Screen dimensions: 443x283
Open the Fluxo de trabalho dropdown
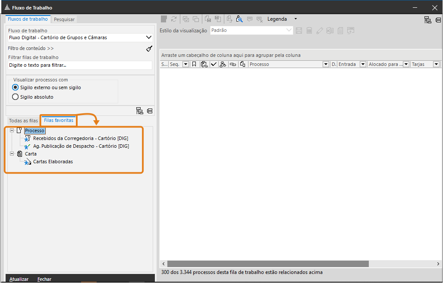point(149,37)
